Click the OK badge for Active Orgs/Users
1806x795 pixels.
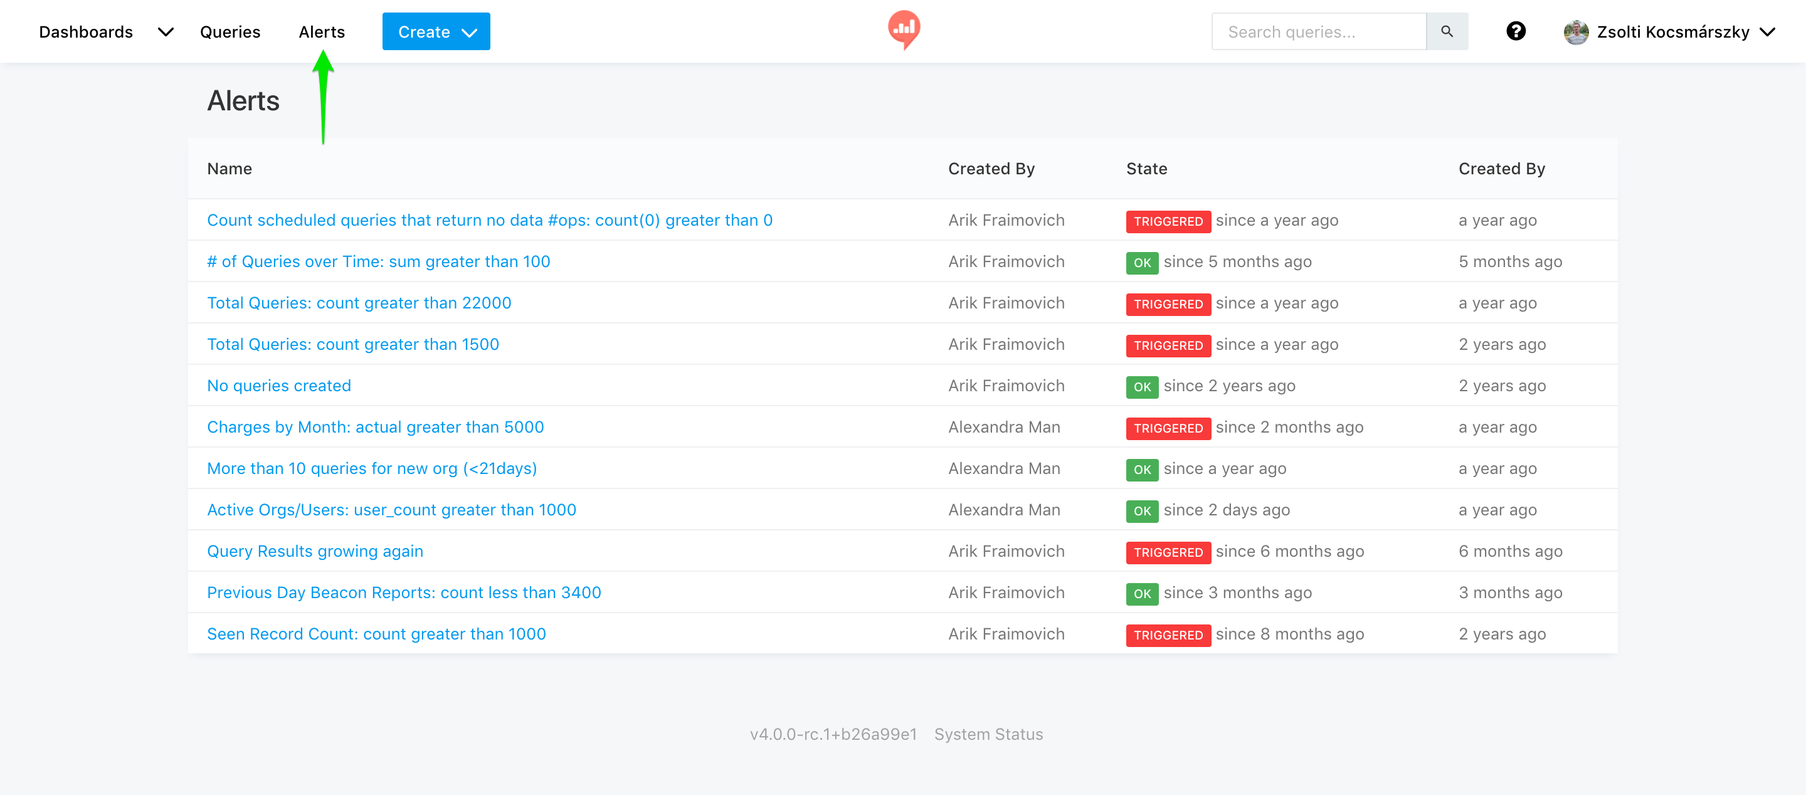(1141, 511)
